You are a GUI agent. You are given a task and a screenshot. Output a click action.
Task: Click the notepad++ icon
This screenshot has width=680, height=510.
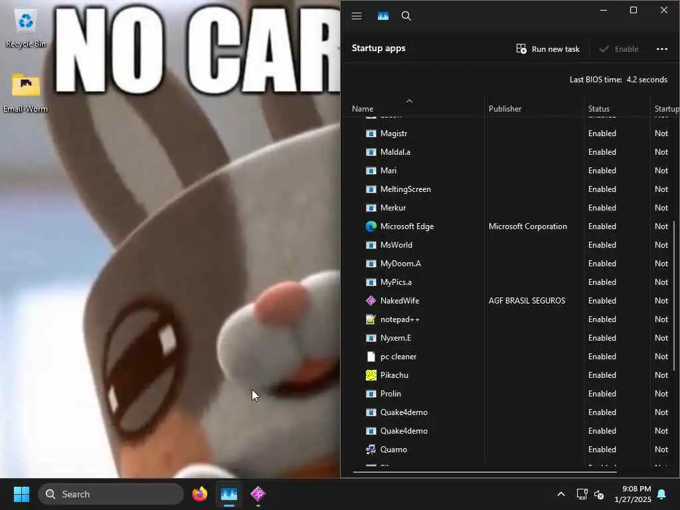[371, 319]
